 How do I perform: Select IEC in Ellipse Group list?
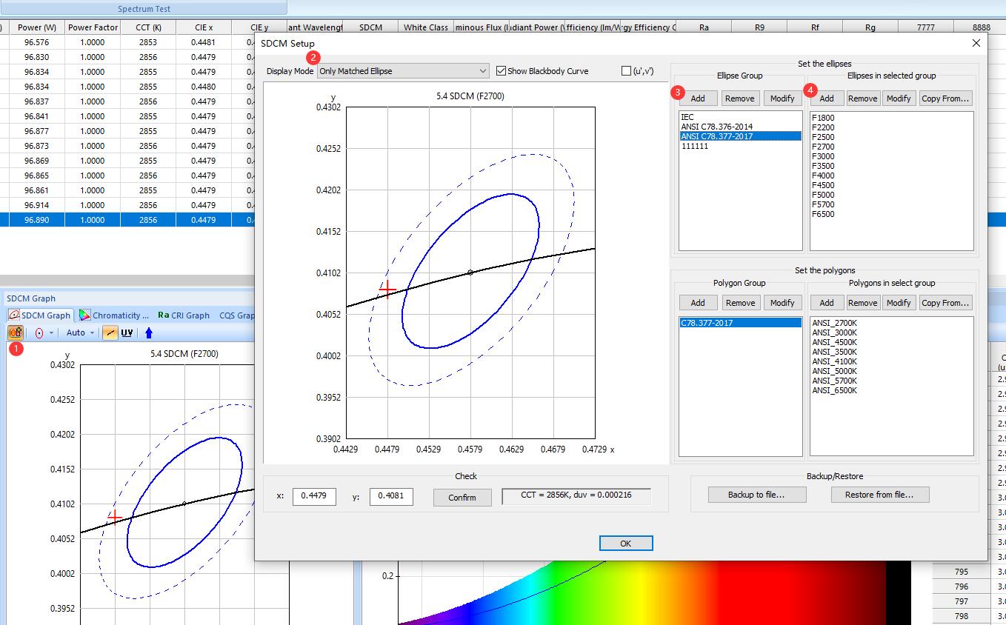(x=687, y=117)
